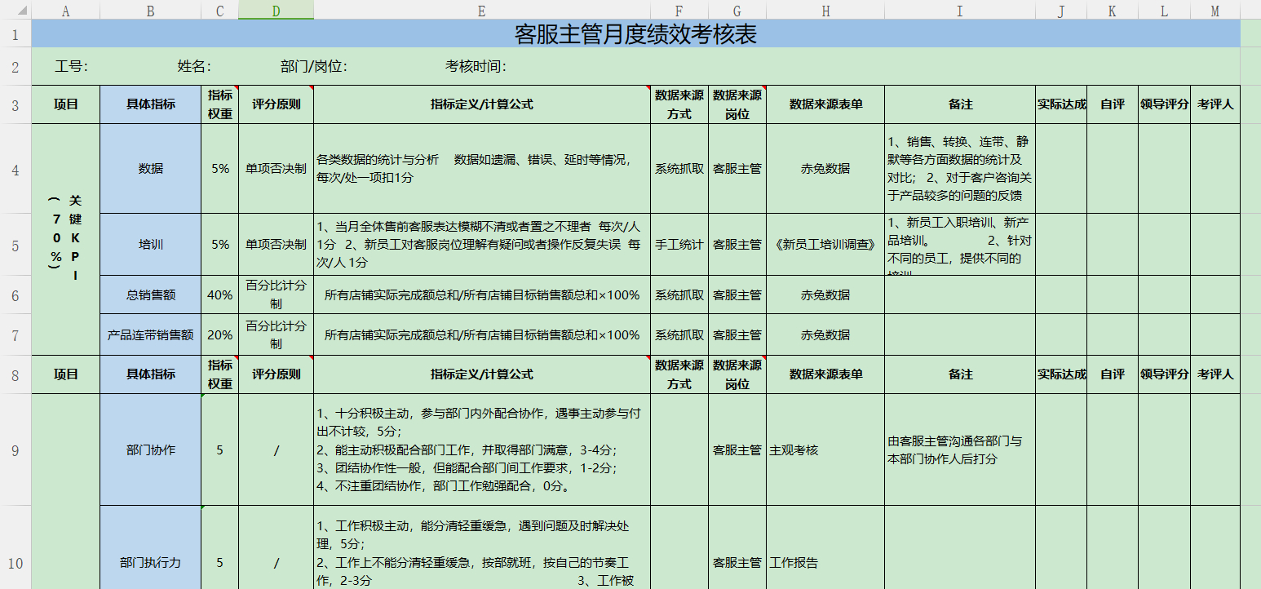
Task: Click 手工统计 cell in the 培训 row
Action: tap(679, 244)
